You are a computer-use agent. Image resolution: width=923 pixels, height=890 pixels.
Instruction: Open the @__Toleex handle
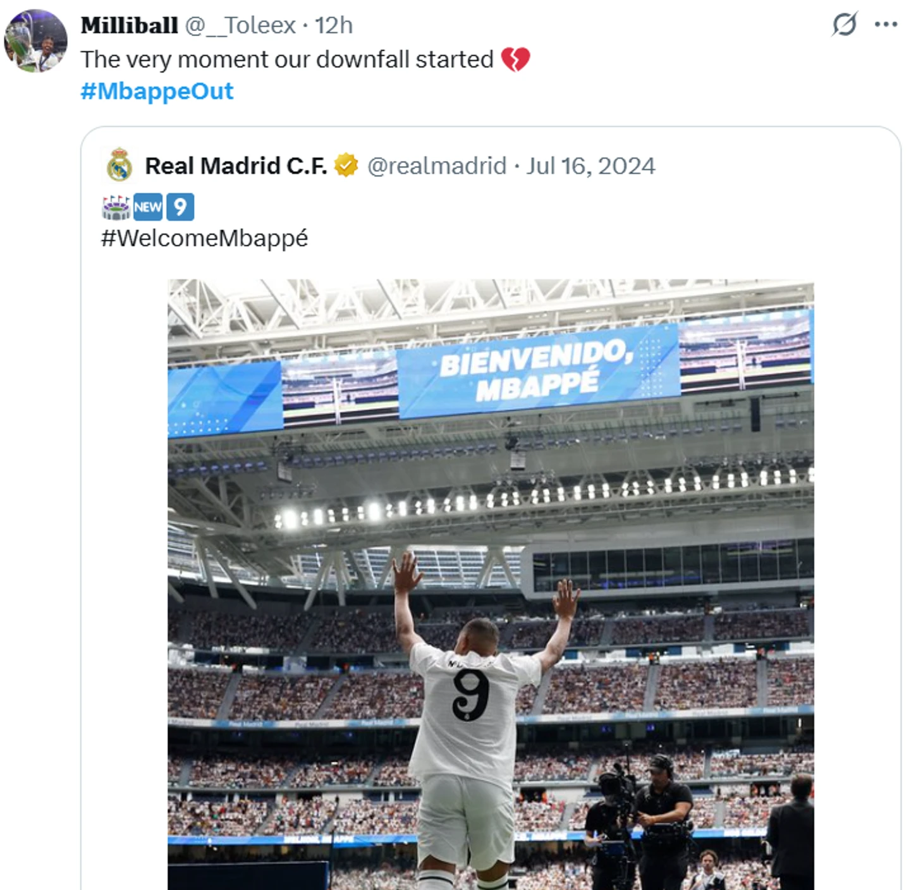240,25
